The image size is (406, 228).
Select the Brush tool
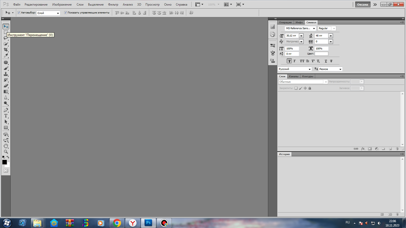[x=6, y=68]
